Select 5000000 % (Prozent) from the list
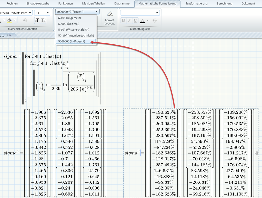This screenshot has width=262, height=198. [x=72, y=41]
